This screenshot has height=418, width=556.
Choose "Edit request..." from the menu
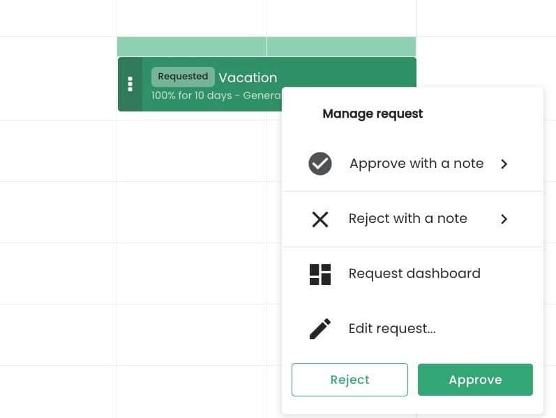pyautogui.click(x=392, y=329)
